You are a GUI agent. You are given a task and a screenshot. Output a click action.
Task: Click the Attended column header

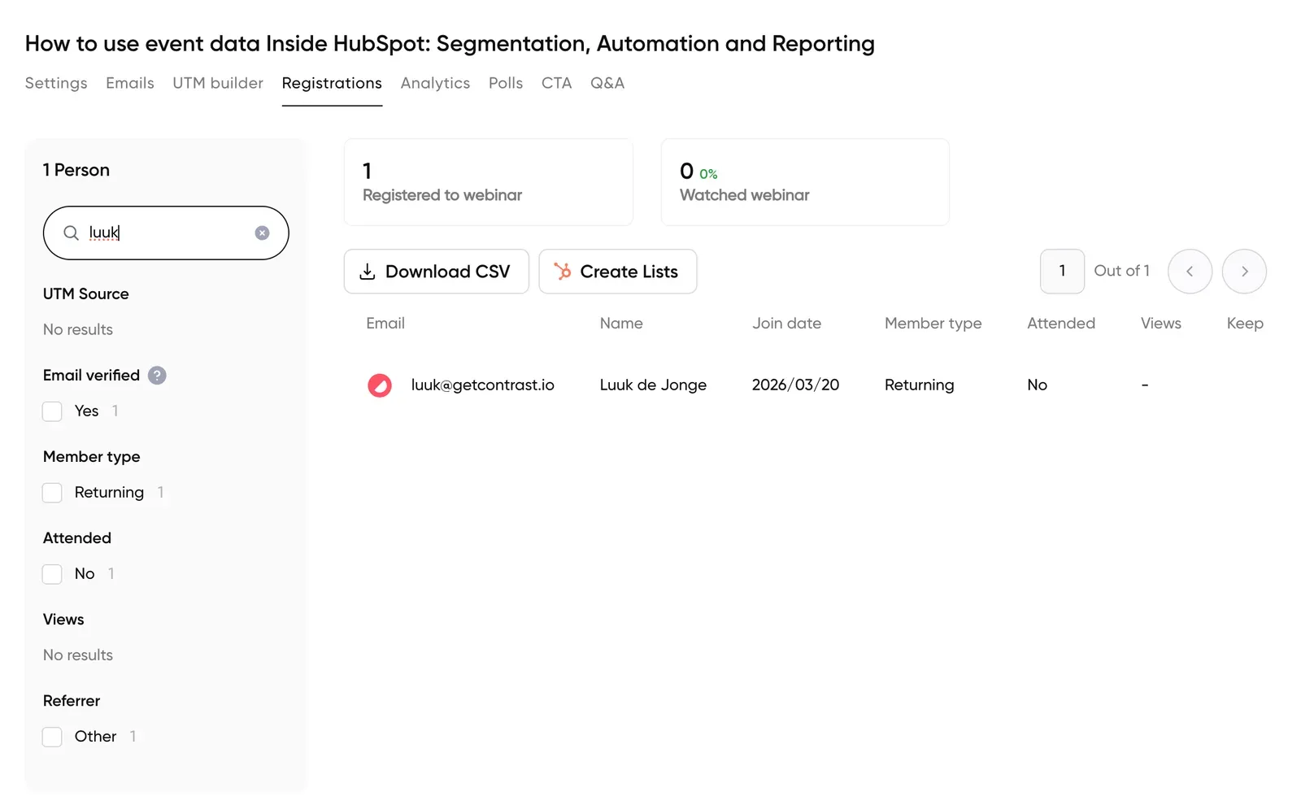click(x=1061, y=324)
